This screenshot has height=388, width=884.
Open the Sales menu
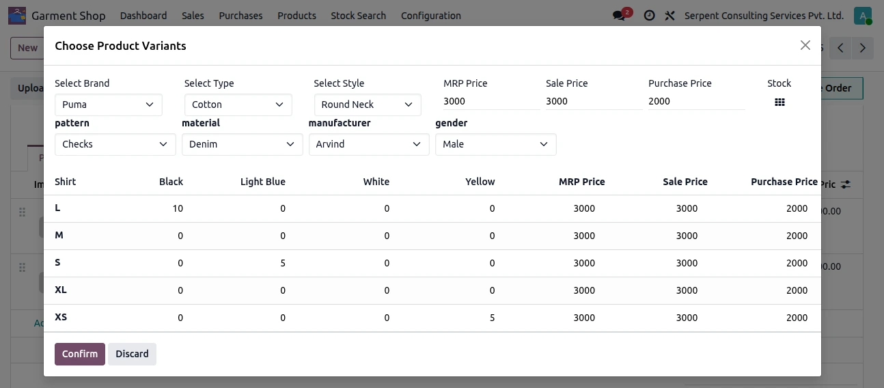pos(193,16)
